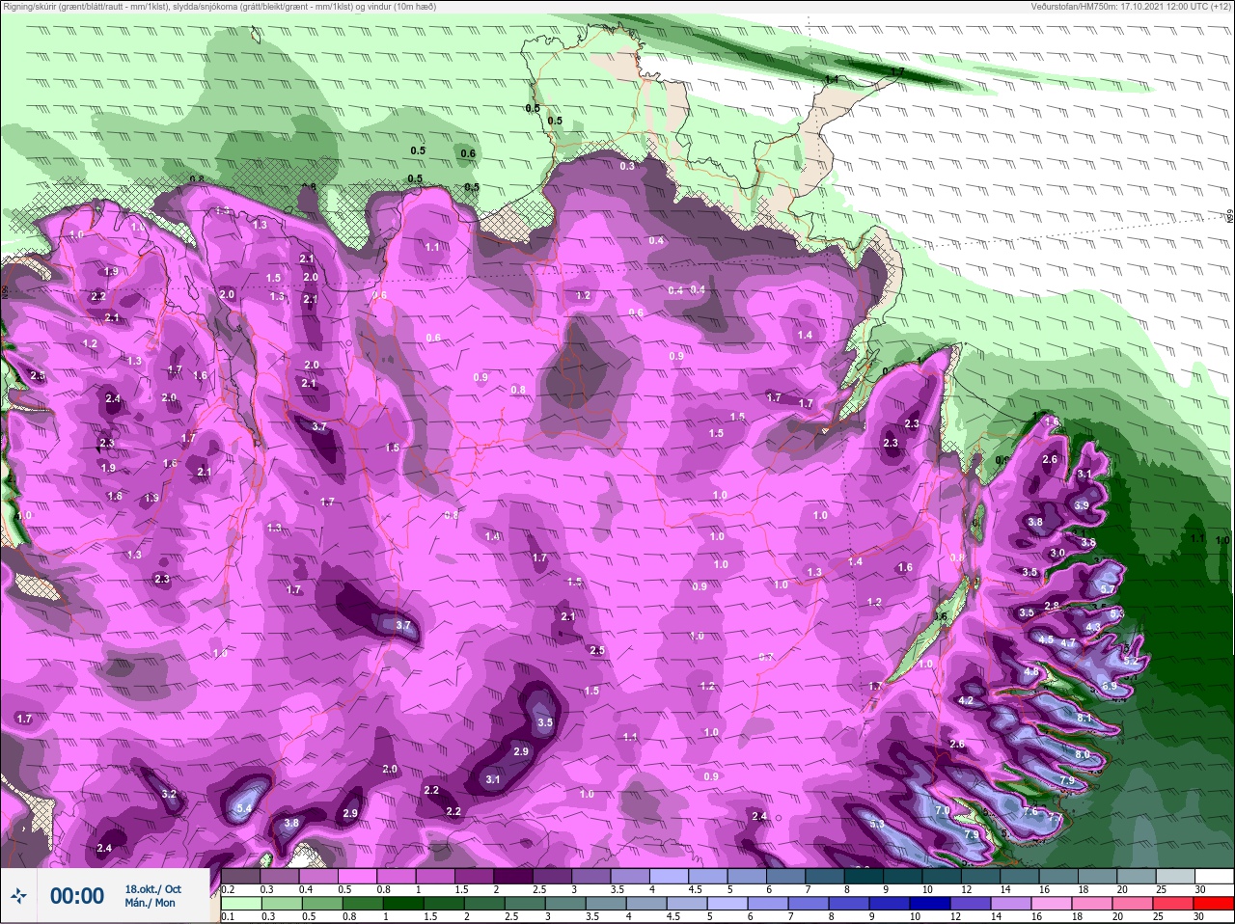Click the 7.6 precipitation value on map
Image resolution: width=1235 pixels, height=924 pixels.
[x=1030, y=811]
